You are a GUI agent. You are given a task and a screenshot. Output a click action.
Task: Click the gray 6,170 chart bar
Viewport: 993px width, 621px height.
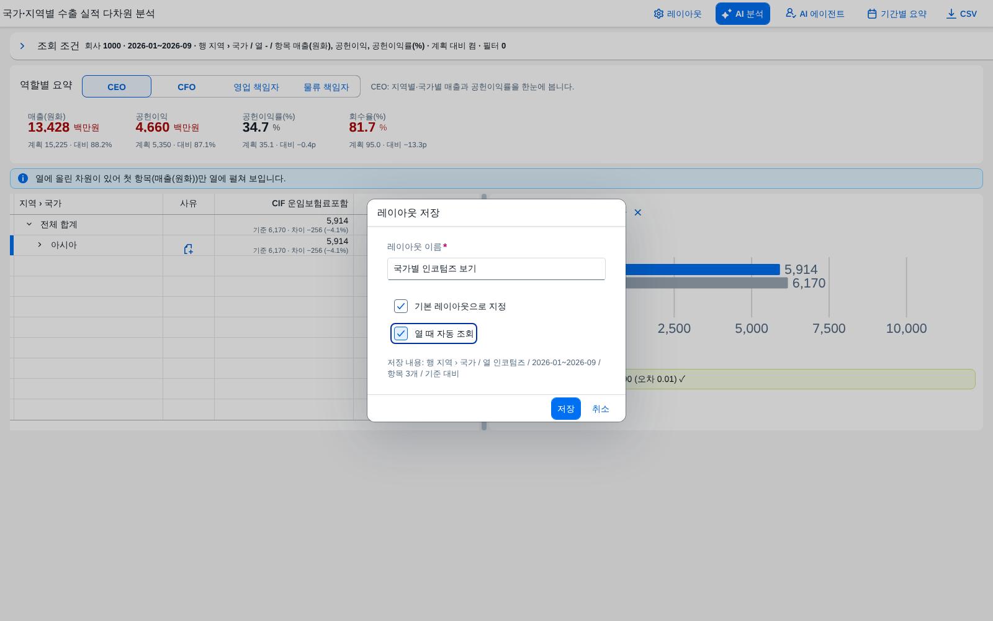[x=706, y=283]
